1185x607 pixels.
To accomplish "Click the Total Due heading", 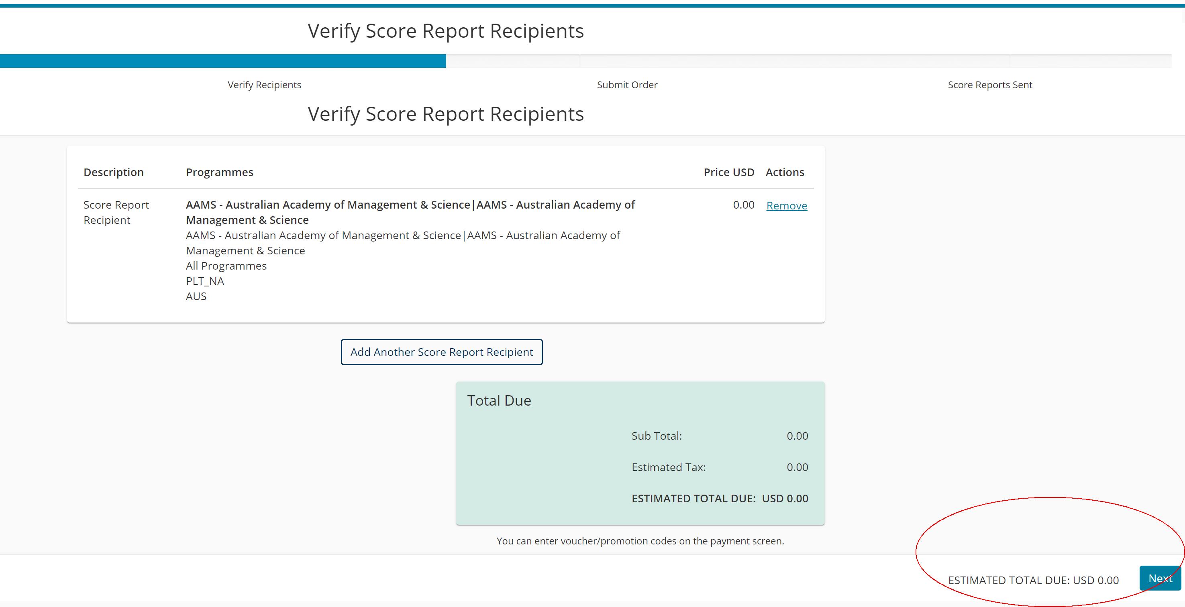I will tap(499, 401).
